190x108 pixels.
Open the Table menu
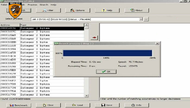pos(4,5)
